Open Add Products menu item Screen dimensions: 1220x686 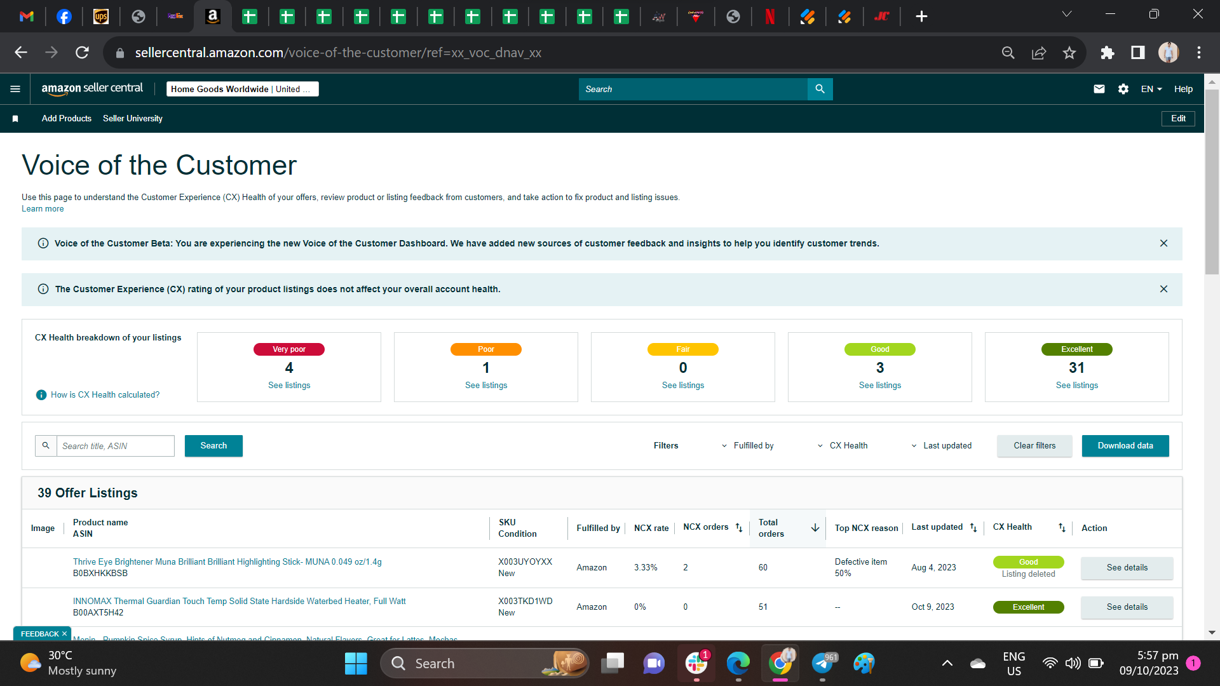(67, 119)
